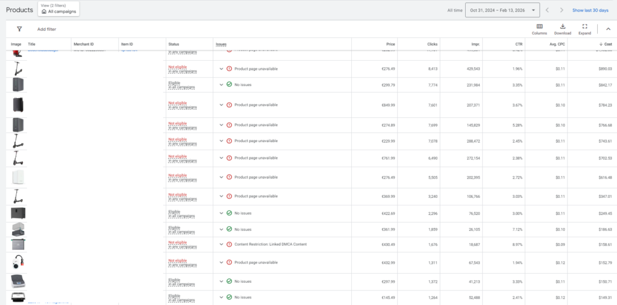
Task: Expand the table to full screen
Action: click(x=584, y=29)
